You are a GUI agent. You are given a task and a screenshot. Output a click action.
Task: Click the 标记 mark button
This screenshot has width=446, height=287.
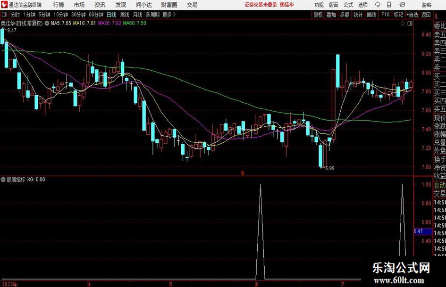click(x=398, y=15)
